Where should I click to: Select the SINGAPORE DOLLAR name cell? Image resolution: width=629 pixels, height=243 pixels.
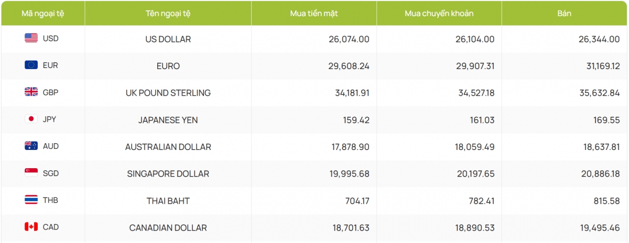168,174
